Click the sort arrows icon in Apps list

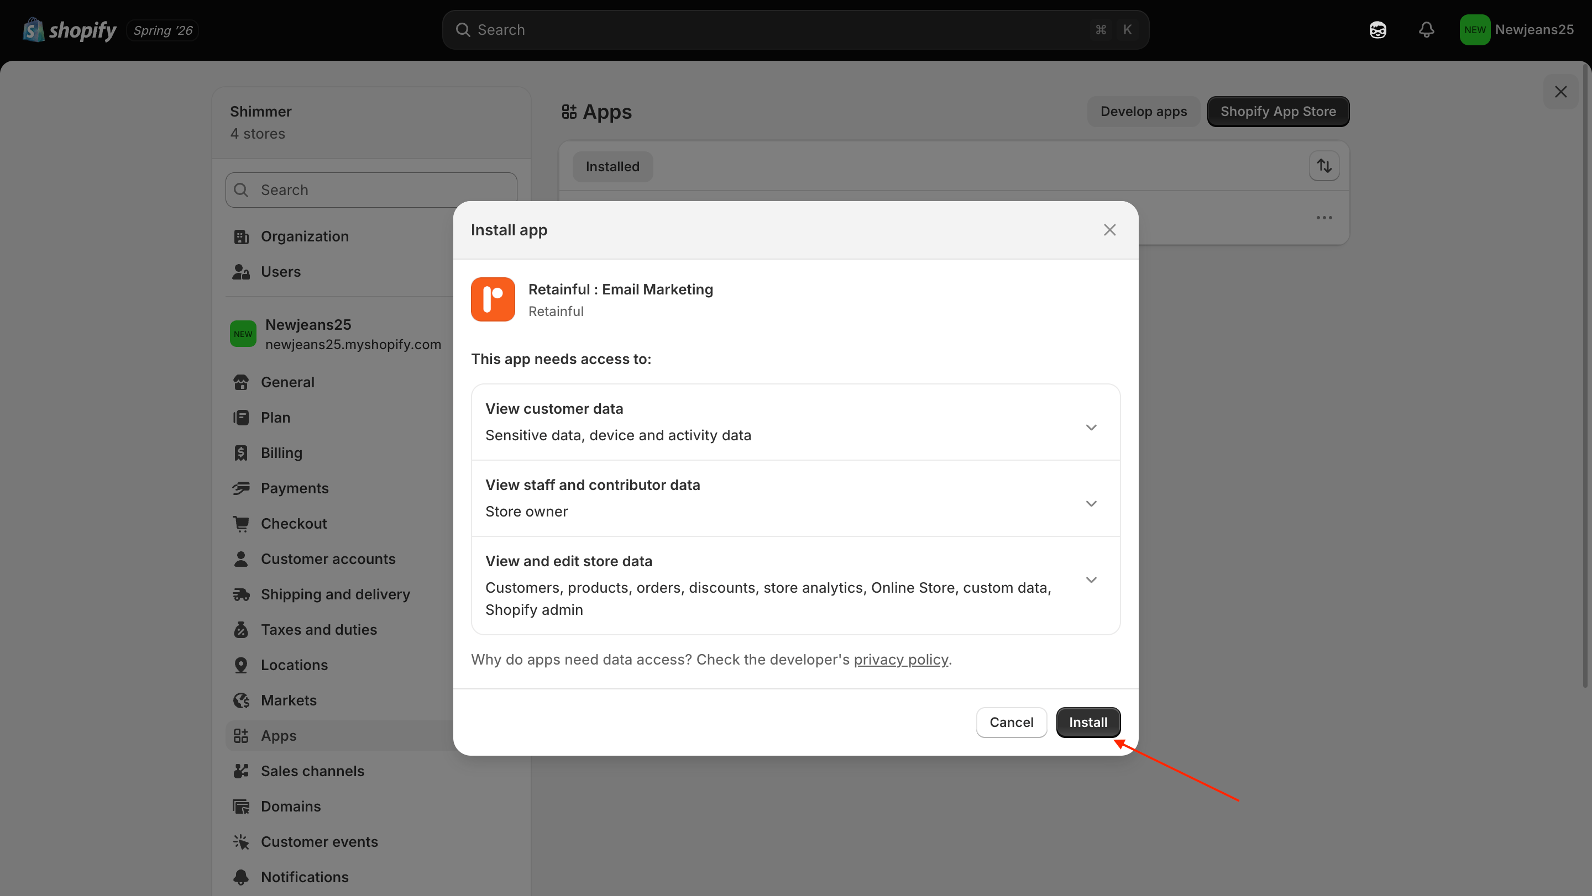(1324, 166)
